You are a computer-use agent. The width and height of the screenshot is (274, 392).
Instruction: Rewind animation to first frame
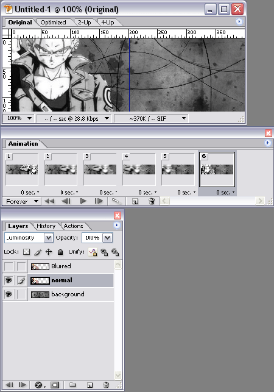(49, 201)
